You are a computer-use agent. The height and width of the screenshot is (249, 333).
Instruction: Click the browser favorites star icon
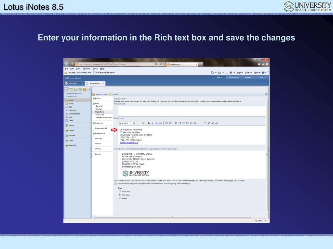pyautogui.click(x=263, y=64)
